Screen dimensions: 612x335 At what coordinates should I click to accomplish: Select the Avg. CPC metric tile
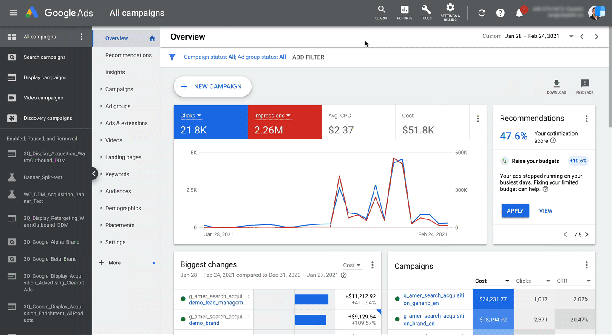coord(358,122)
